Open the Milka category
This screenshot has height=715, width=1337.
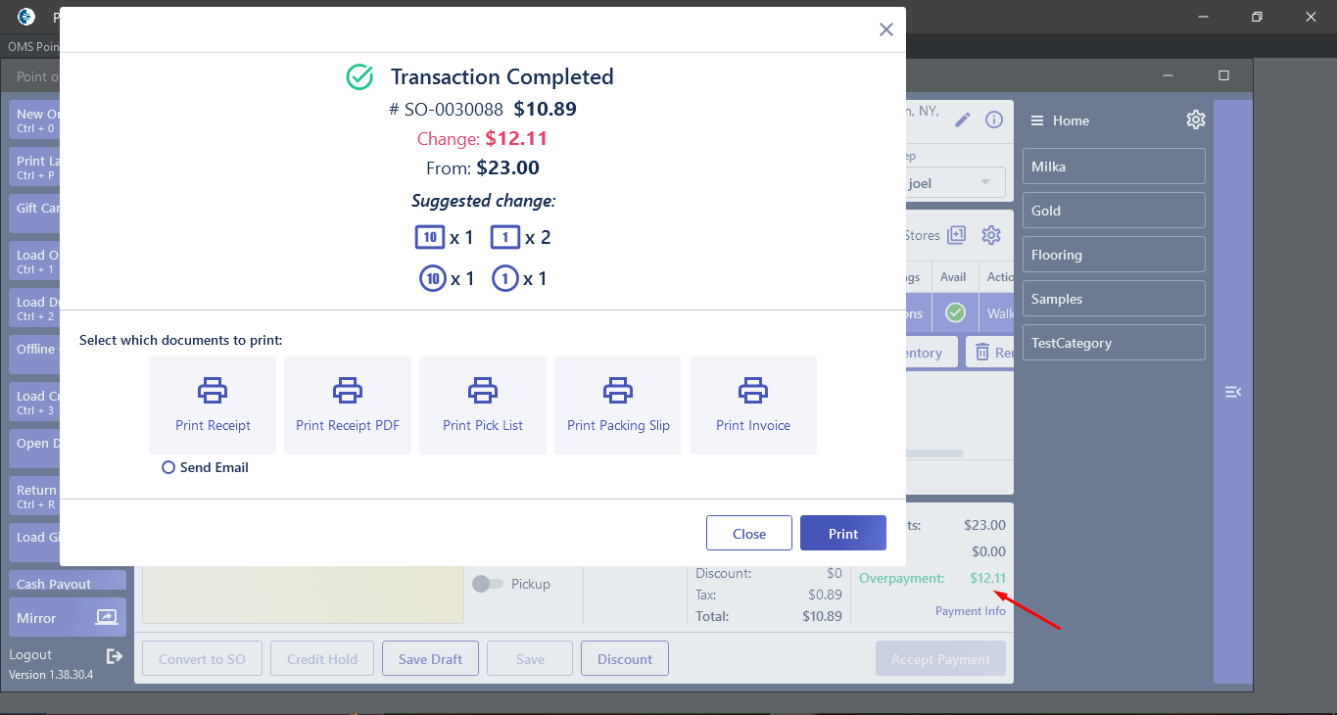[x=1114, y=167]
